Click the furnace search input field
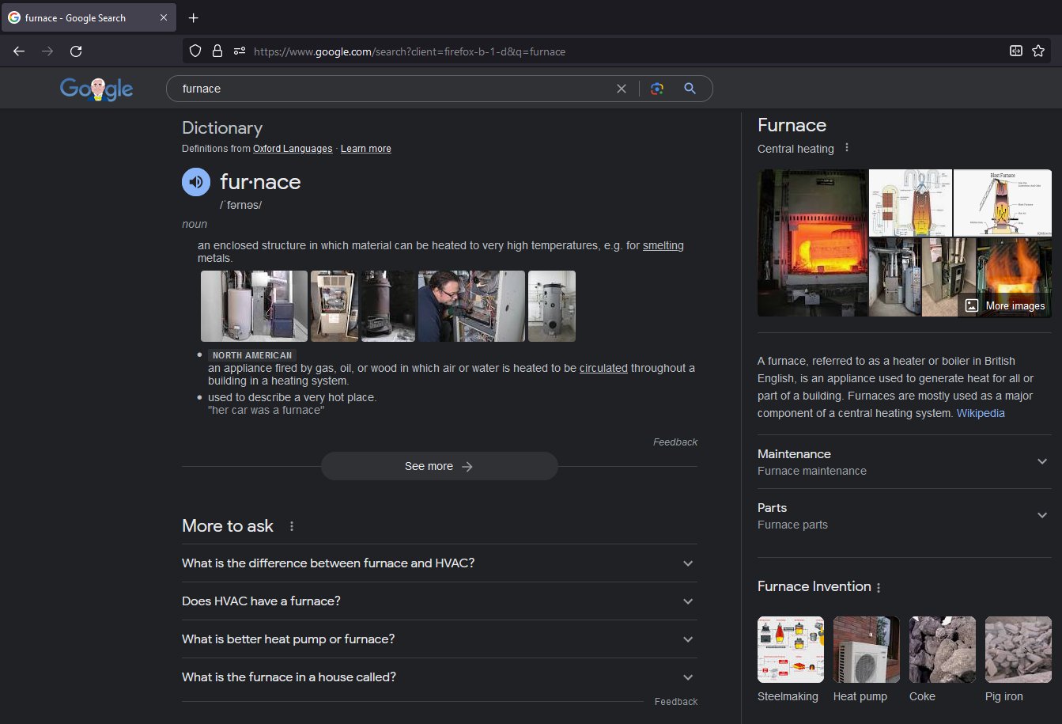Screen dimensions: 1062x724 (x=395, y=89)
